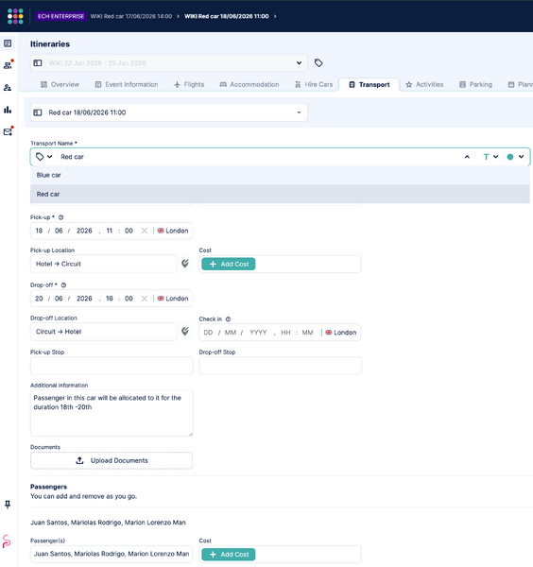Screen dimensions: 533x567
Task: Click the map pin icon beside Pick-up Location
Action: pos(185,264)
